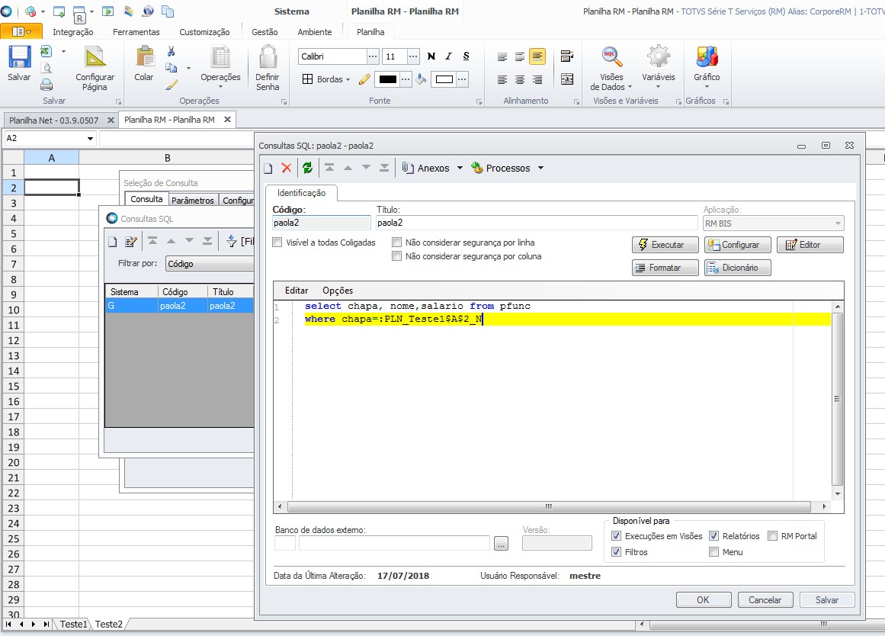
Task: Click the Título input field
Action: [x=537, y=223]
